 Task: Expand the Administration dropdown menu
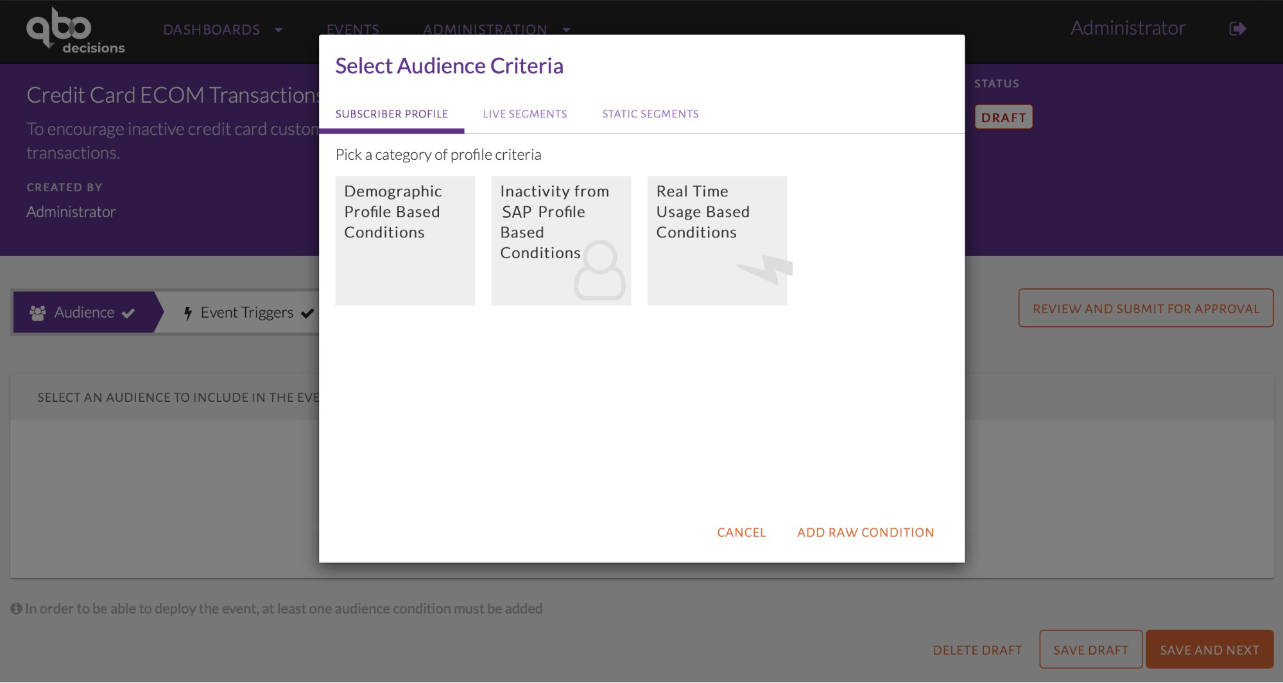point(496,30)
